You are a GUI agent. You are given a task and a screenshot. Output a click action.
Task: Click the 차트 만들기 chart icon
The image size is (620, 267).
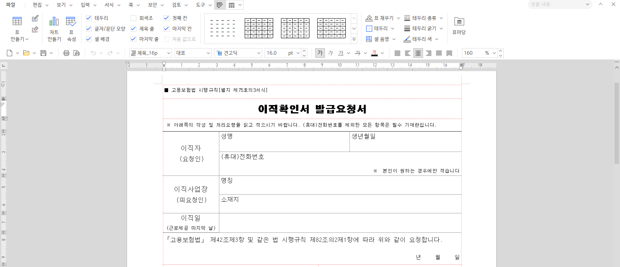point(54,21)
